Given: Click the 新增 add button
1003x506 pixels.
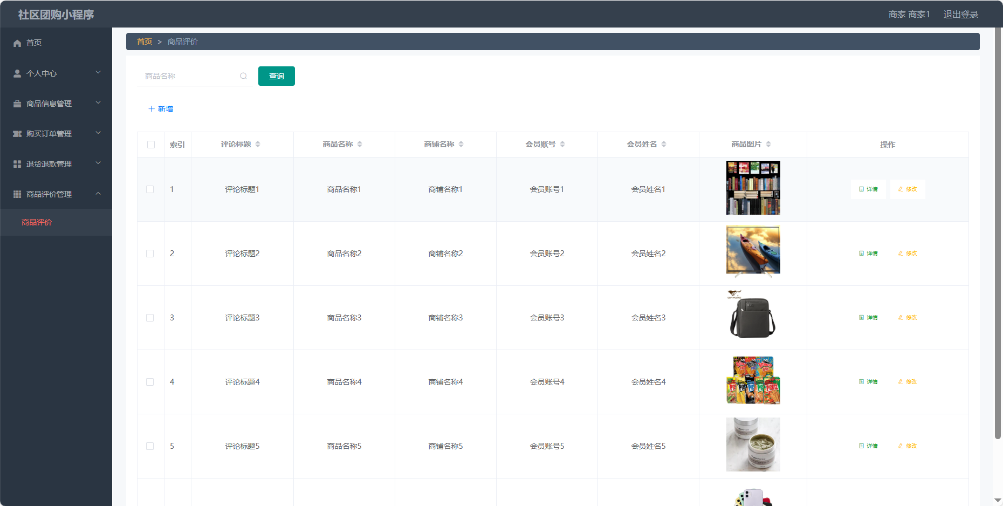Looking at the screenshot, I should pos(161,109).
